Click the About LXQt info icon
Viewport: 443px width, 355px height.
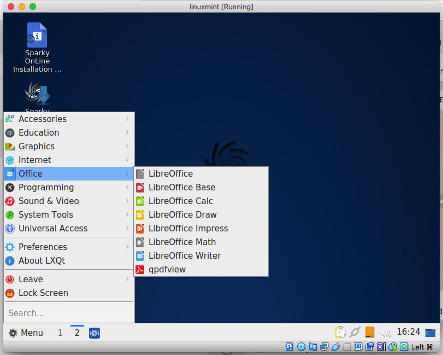[x=10, y=260]
